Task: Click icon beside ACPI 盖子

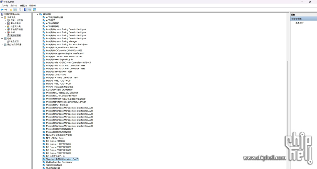Action: (44, 20)
